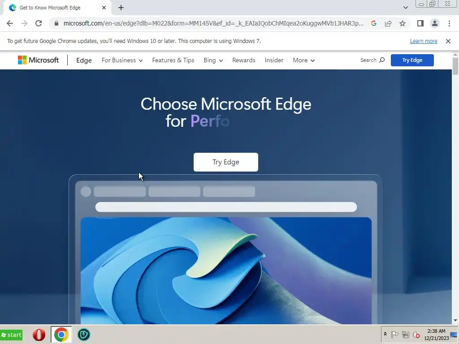Open the Chrome profile avatar

[435, 23]
